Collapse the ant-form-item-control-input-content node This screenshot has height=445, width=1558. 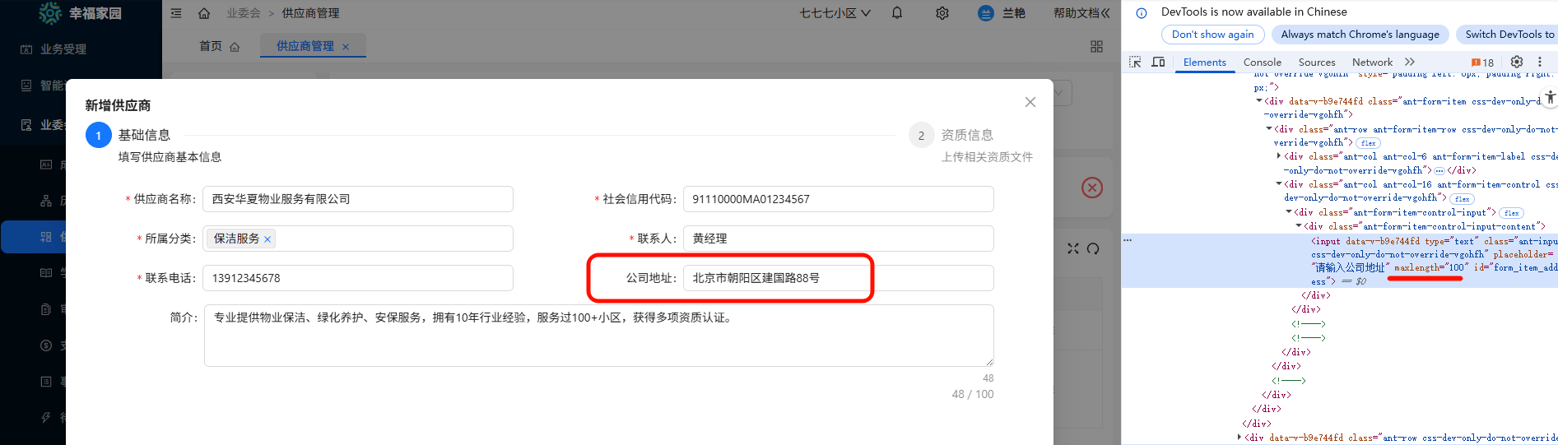point(1299,226)
